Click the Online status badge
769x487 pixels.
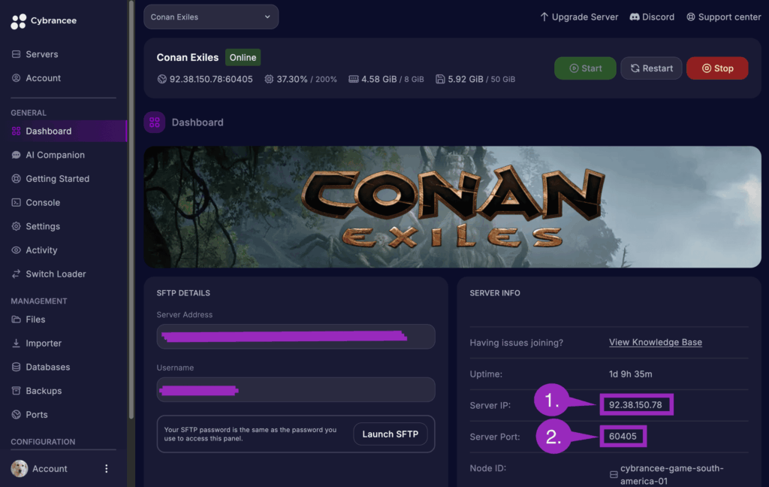pos(243,57)
